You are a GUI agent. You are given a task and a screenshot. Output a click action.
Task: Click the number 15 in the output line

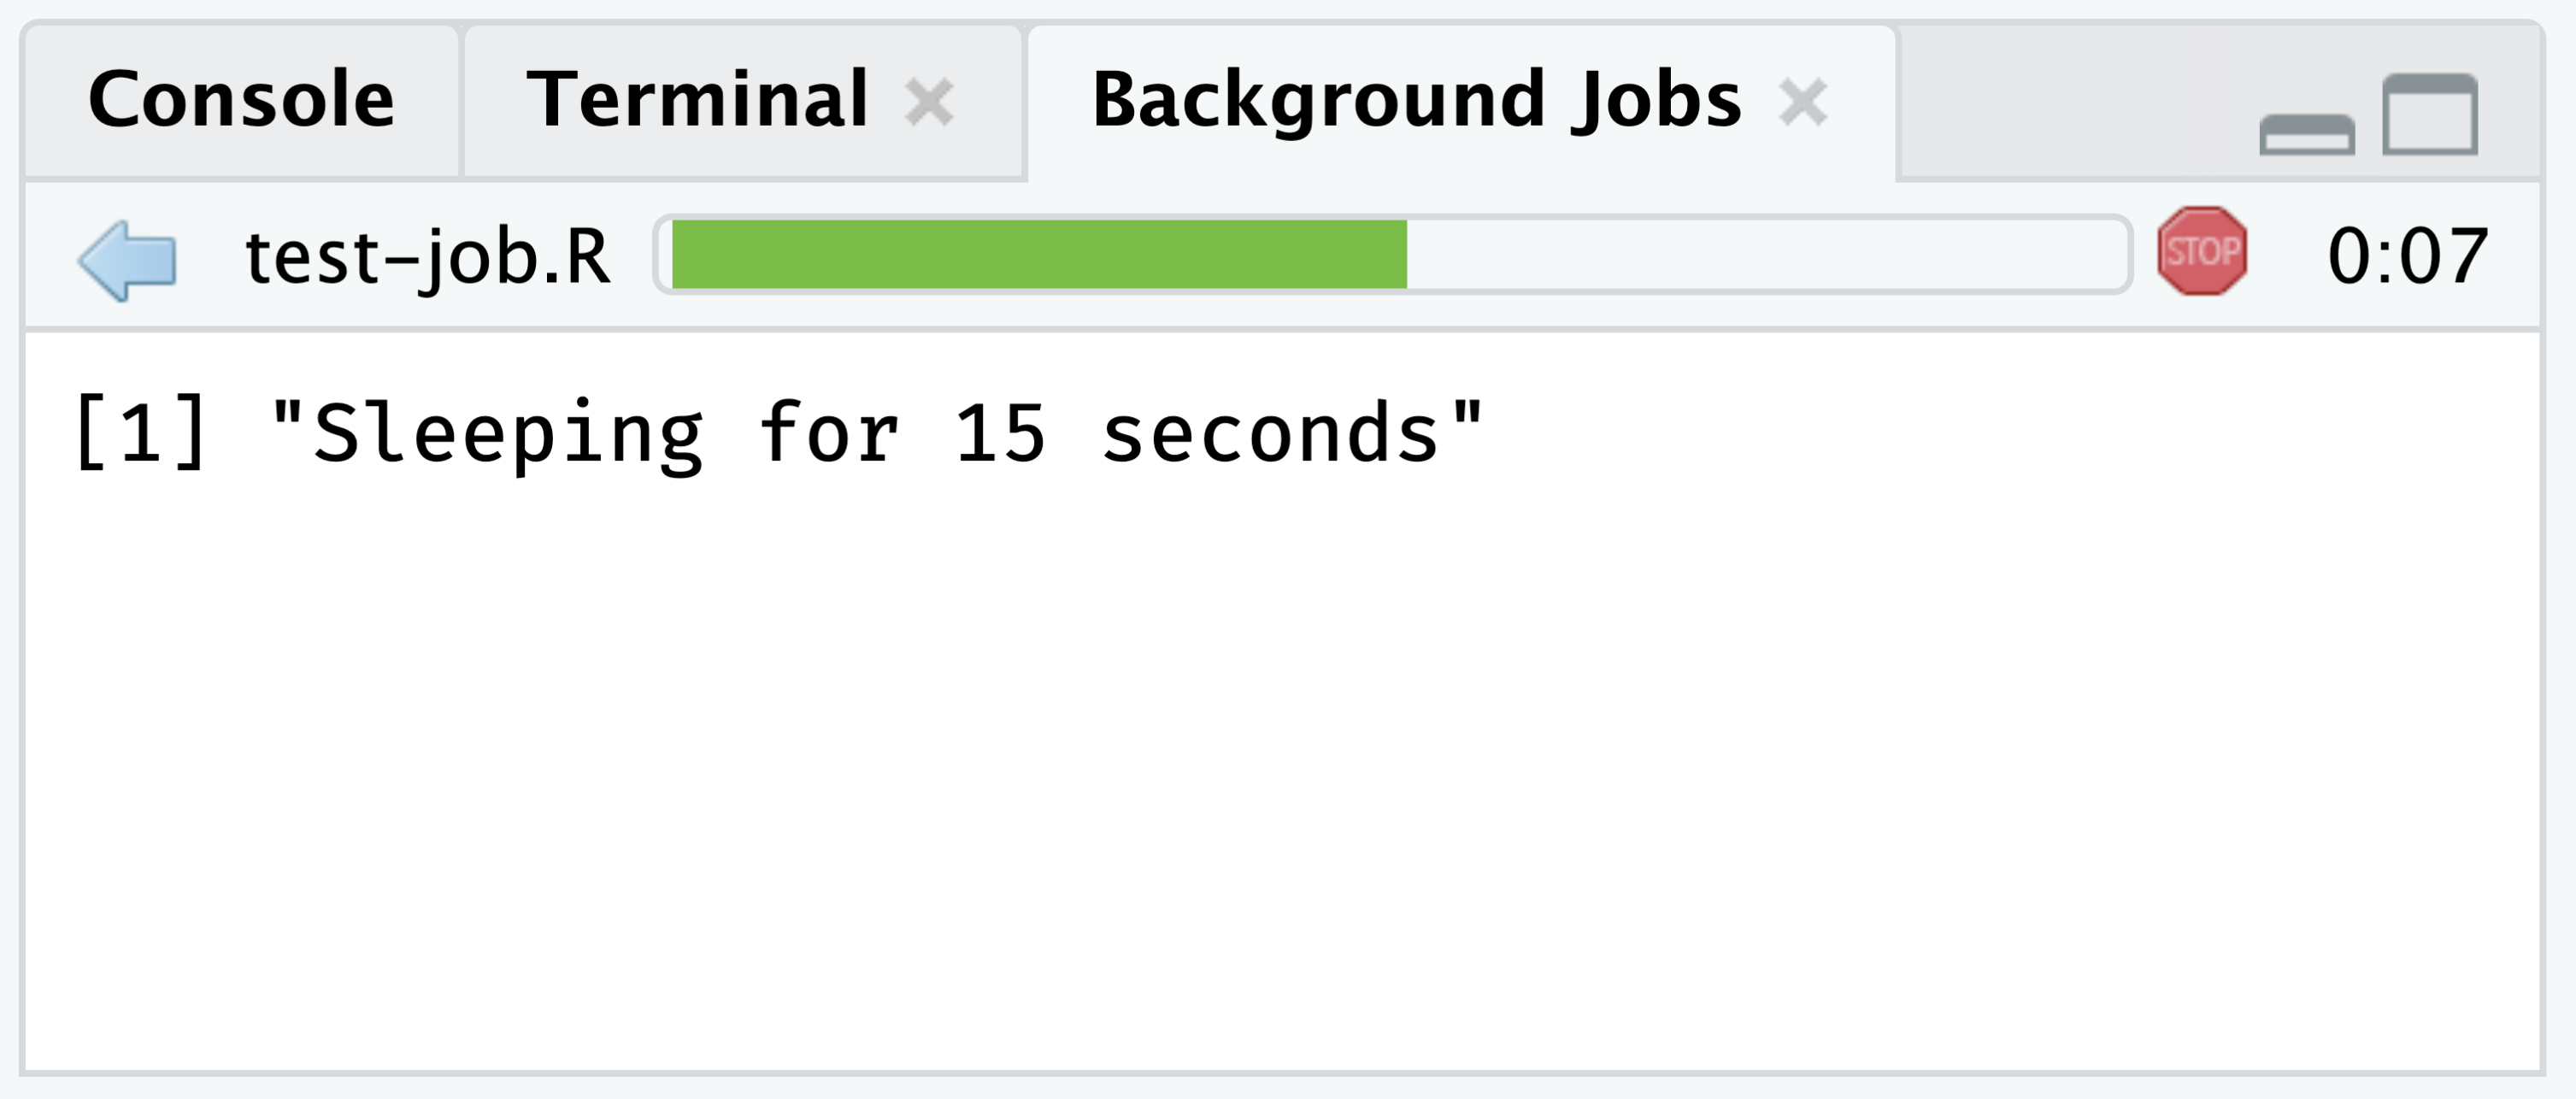pos(1000,434)
